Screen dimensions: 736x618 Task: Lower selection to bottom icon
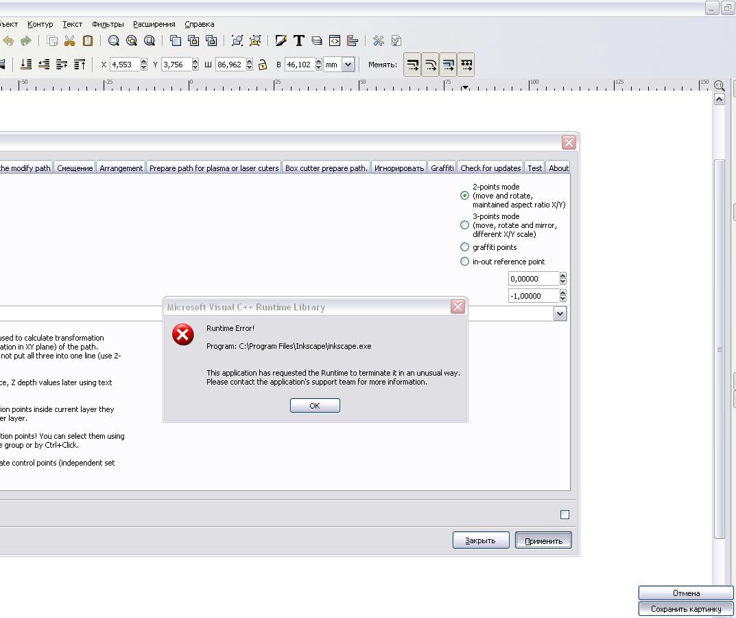tap(26, 65)
